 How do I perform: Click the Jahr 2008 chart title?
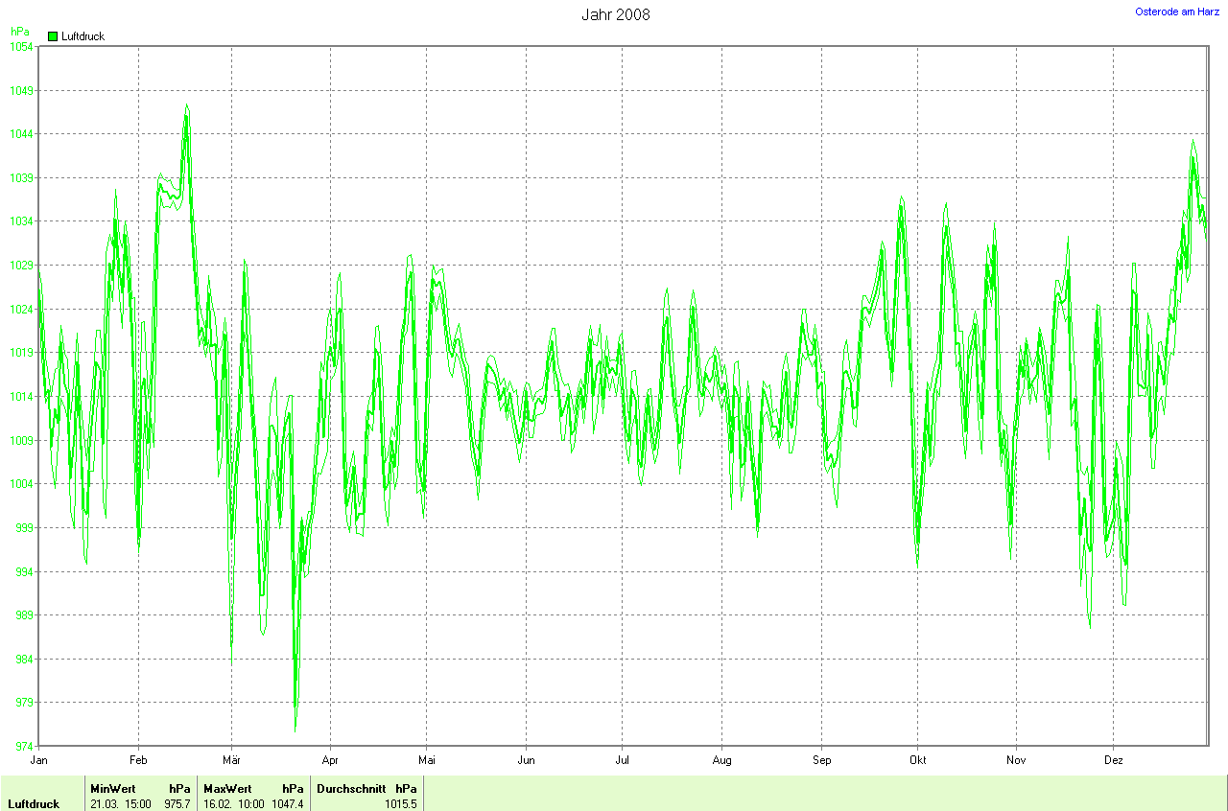tap(615, 14)
